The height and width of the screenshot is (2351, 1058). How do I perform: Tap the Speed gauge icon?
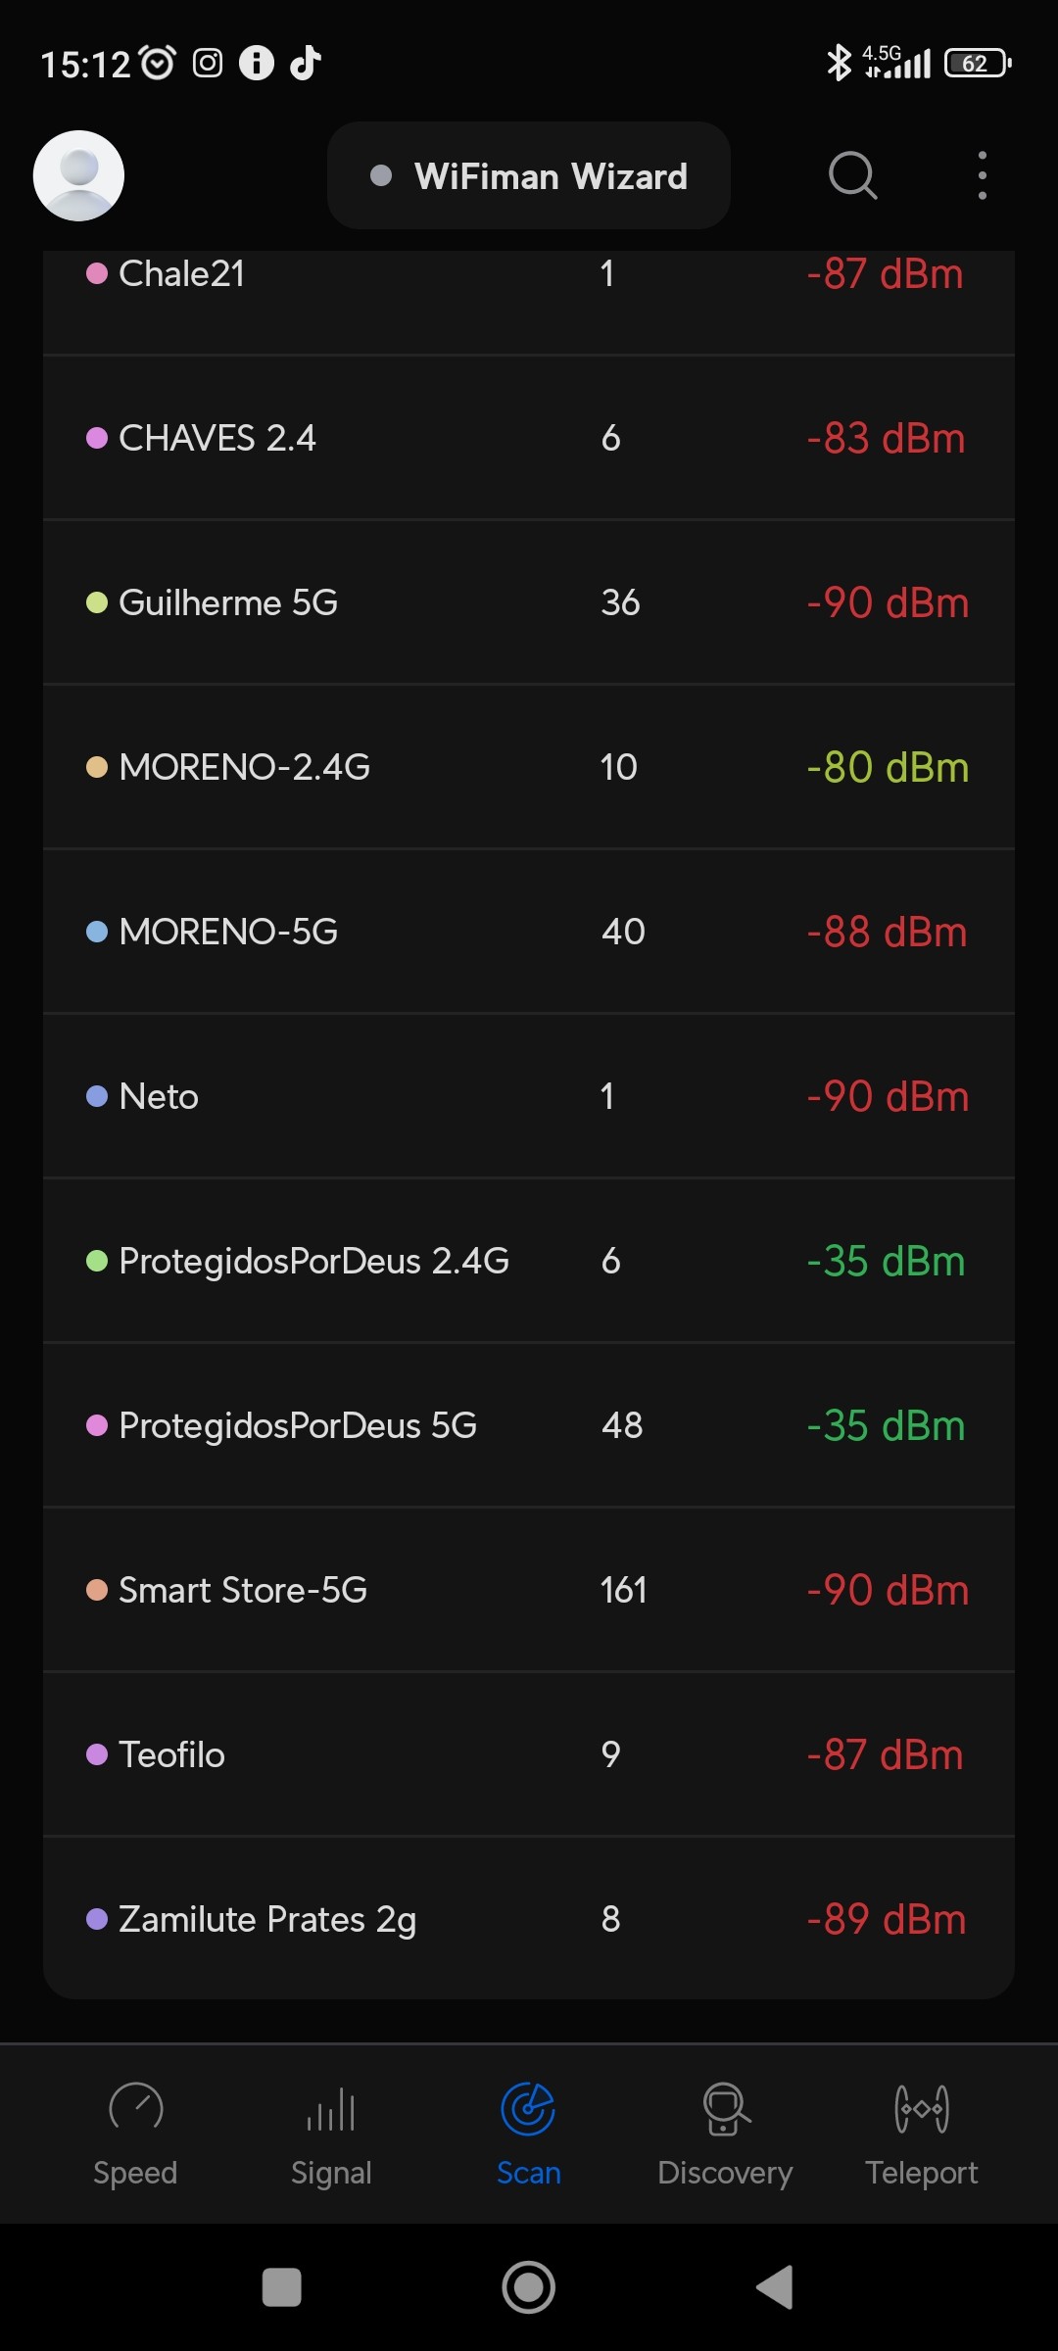135,2108
